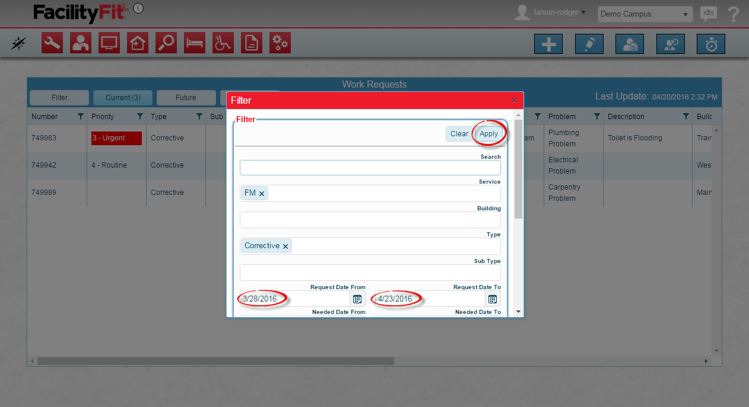This screenshot has height=407, width=749.
Task: Open the Priority column filter
Action: click(x=140, y=117)
